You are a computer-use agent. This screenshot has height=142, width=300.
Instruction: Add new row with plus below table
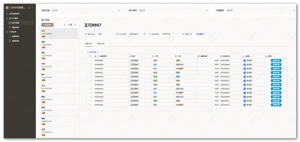tap(89, 109)
